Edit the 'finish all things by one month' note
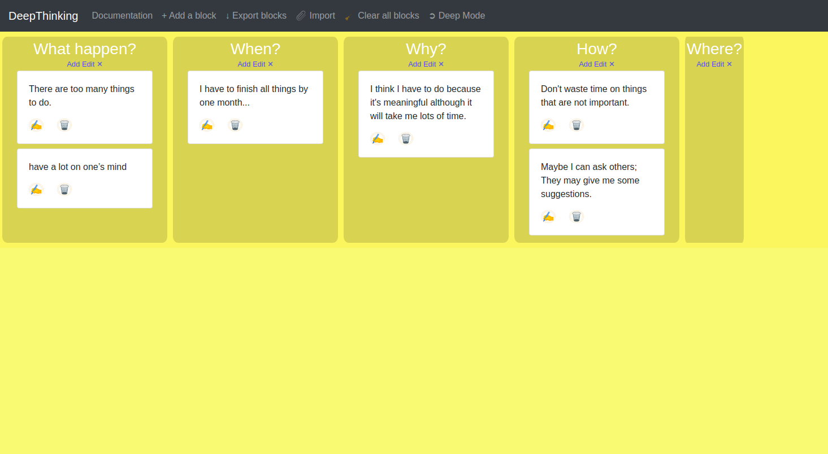The width and height of the screenshot is (828, 454). click(x=207, y=125)
